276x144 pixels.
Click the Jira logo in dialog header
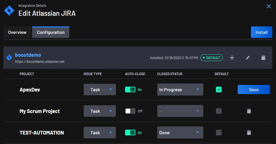tap(9, 11)
